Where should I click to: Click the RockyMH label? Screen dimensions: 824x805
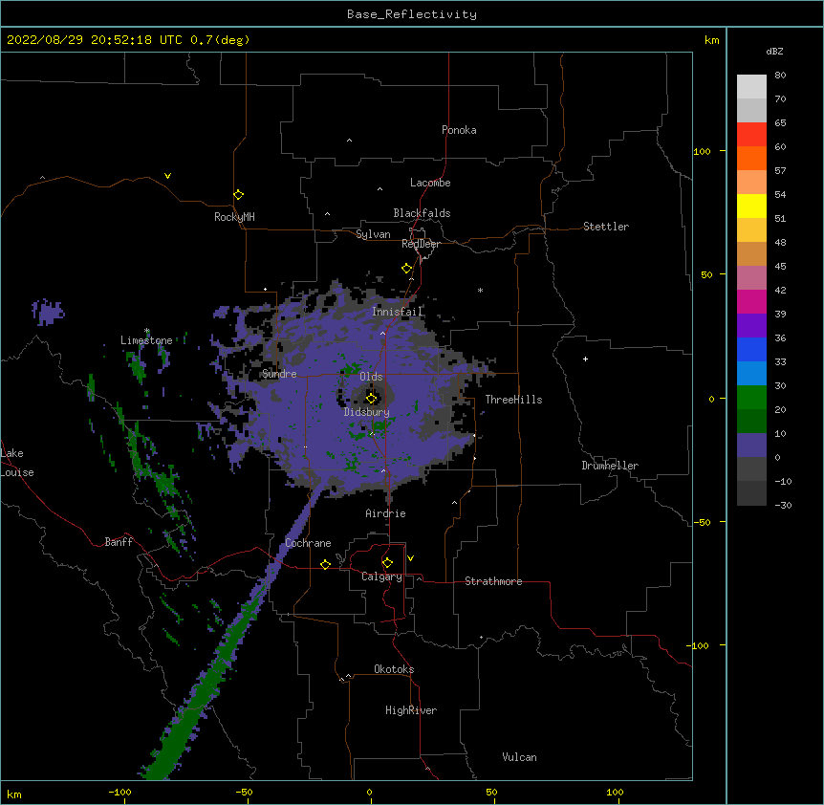pyautogui.click(x=234, y=217)
